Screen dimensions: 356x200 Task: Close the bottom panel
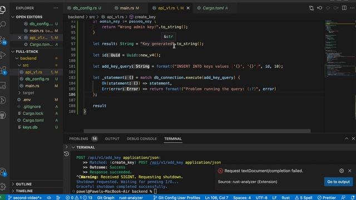(x=353, y=138)
